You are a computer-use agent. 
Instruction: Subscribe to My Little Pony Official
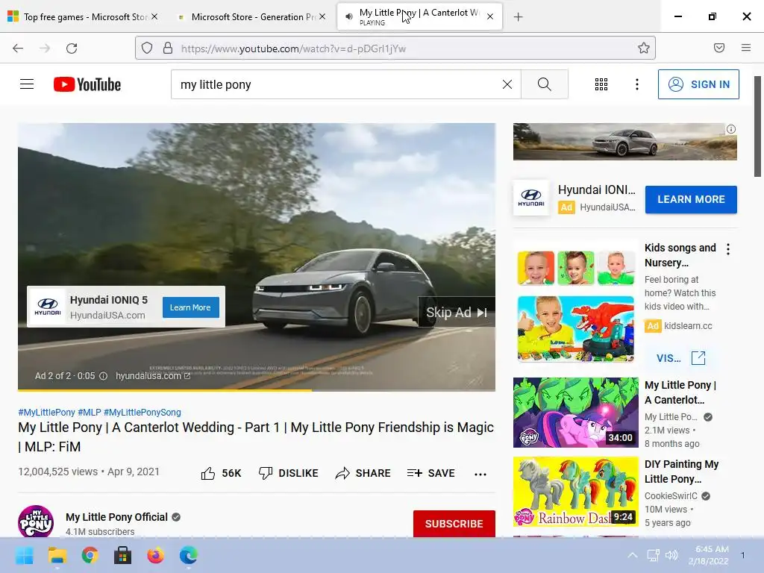coord(454,524)
